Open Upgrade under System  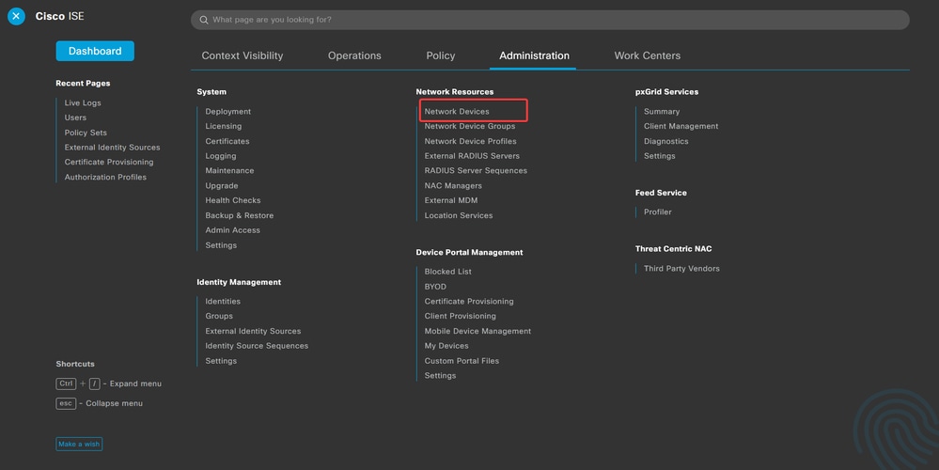222,185
